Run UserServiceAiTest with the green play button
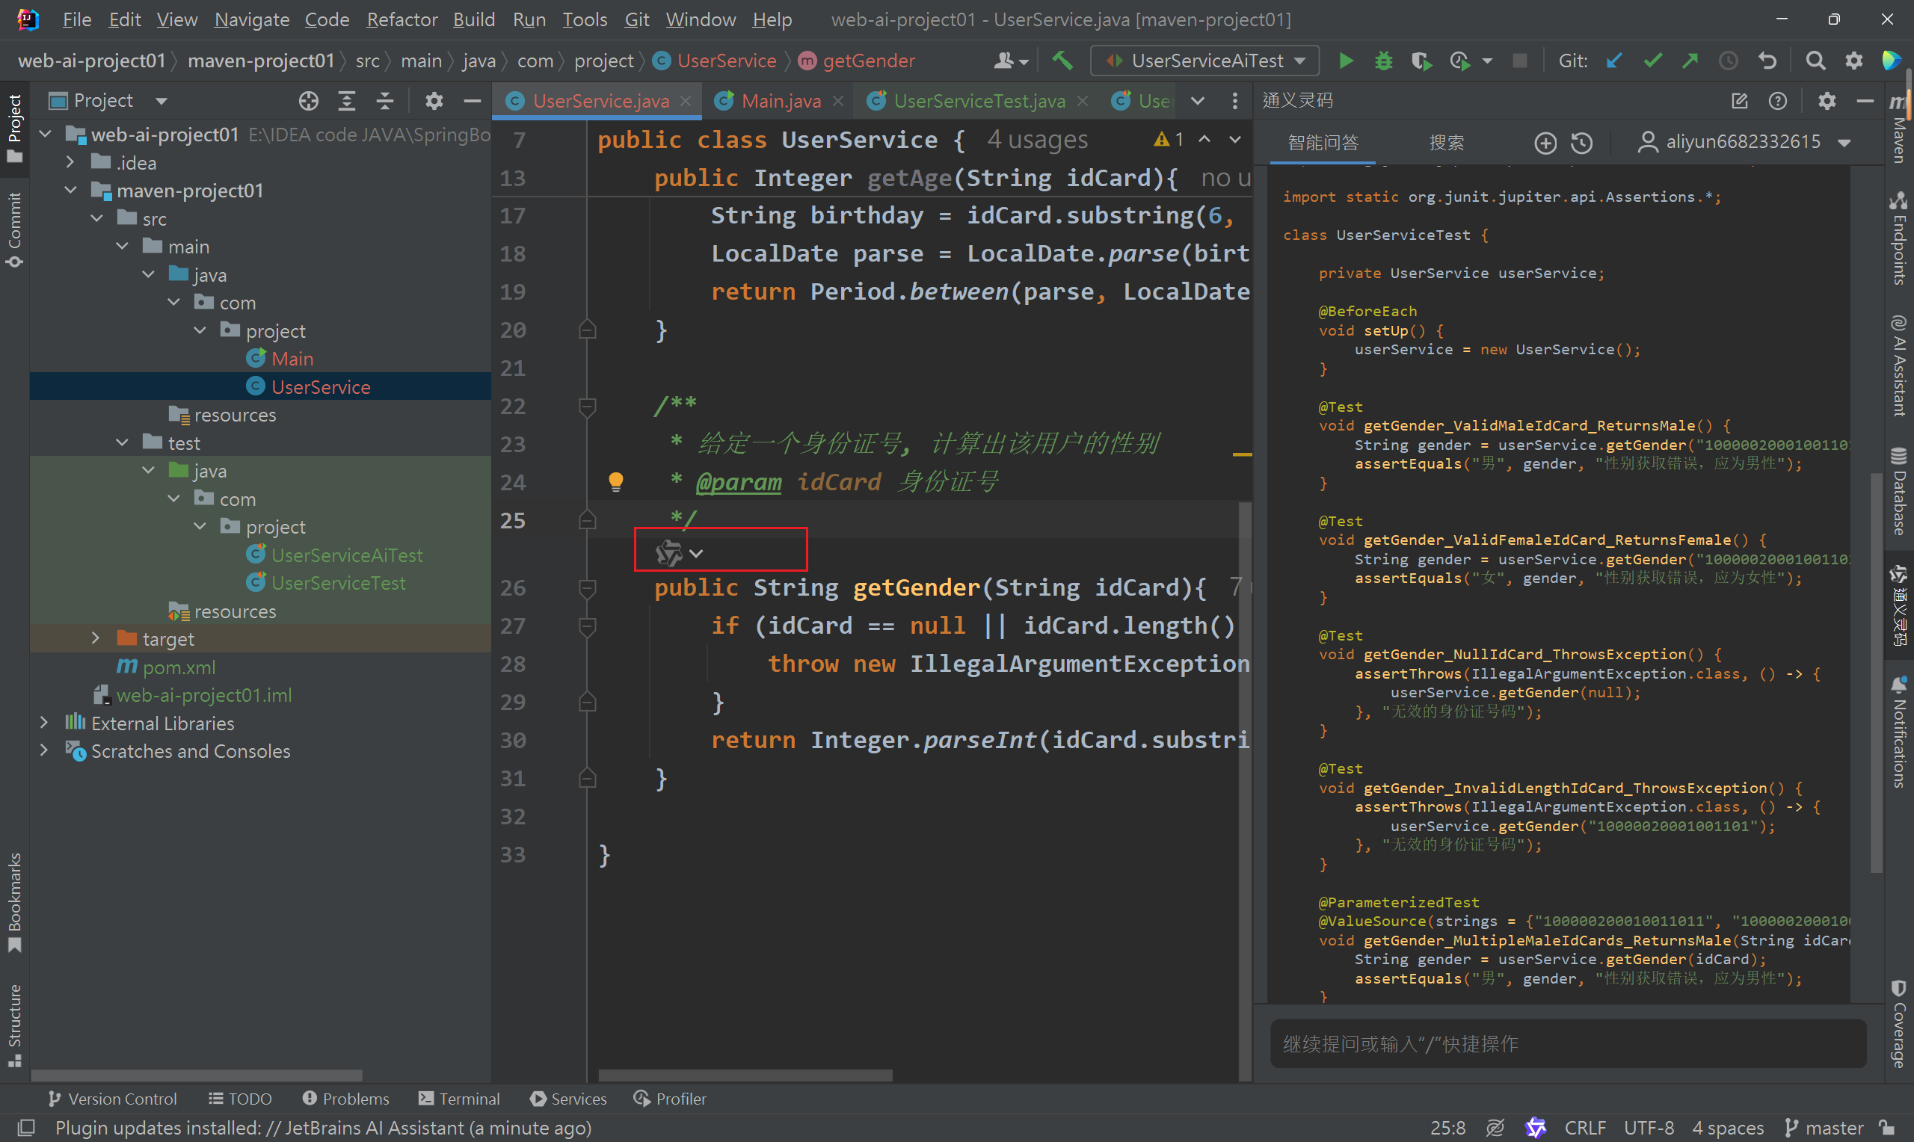The width and height of the screenshot is (1914, 1142). pyautogui.click(x=1345, y=61)
